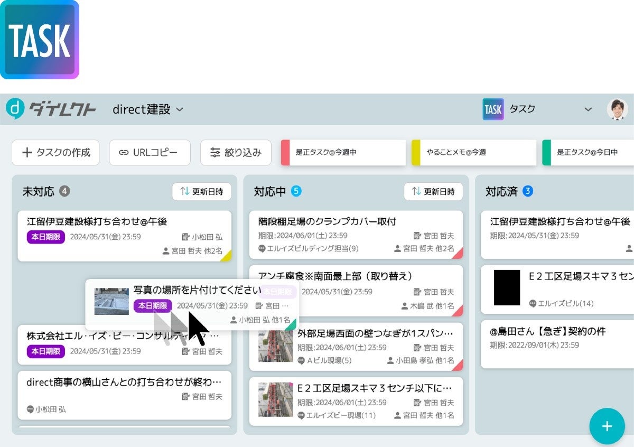Click the green swatch on 是正タスク@今日中

coord(547,153)
